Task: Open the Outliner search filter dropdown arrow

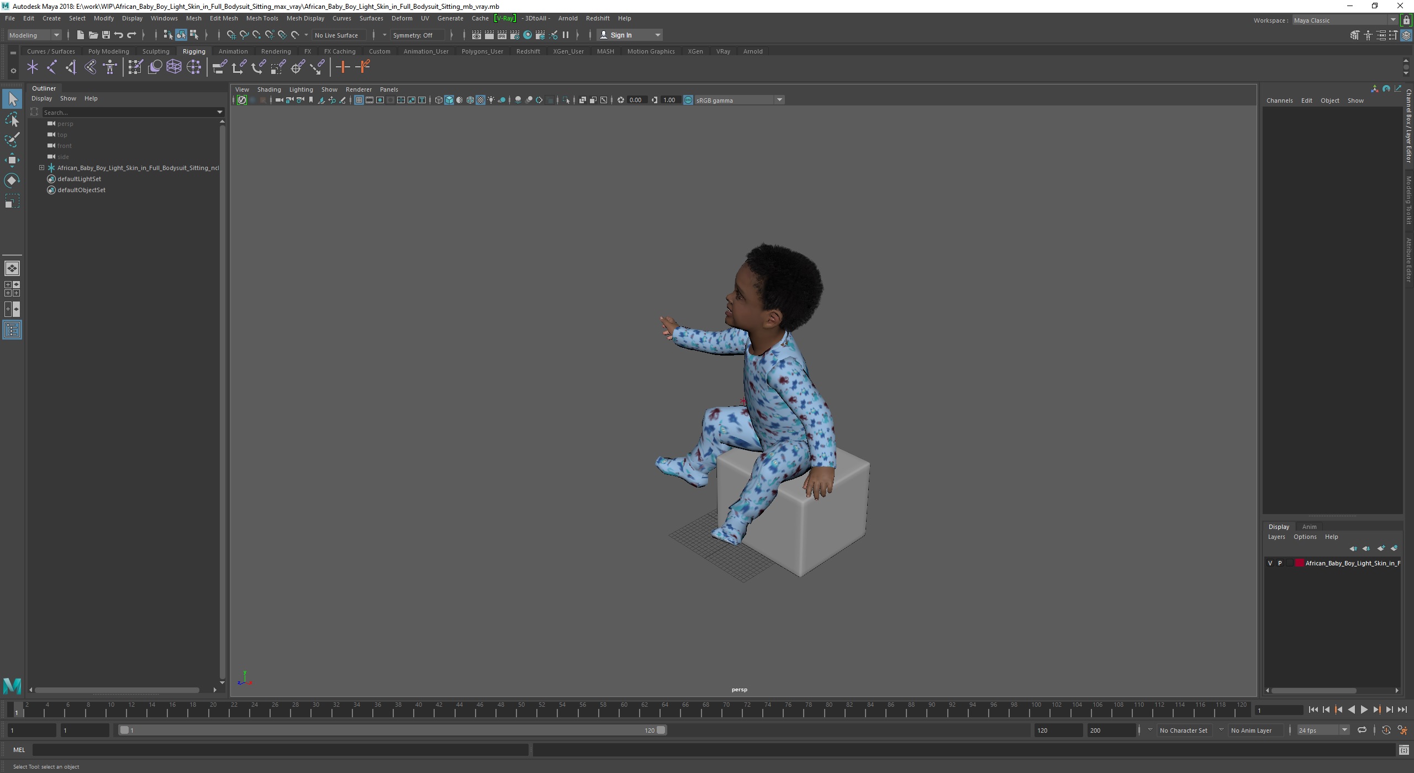Action: tap(220, 112)
